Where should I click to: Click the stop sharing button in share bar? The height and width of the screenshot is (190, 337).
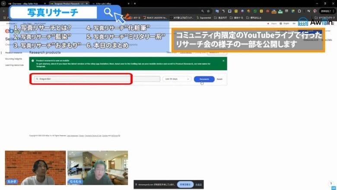click(185, 184)
